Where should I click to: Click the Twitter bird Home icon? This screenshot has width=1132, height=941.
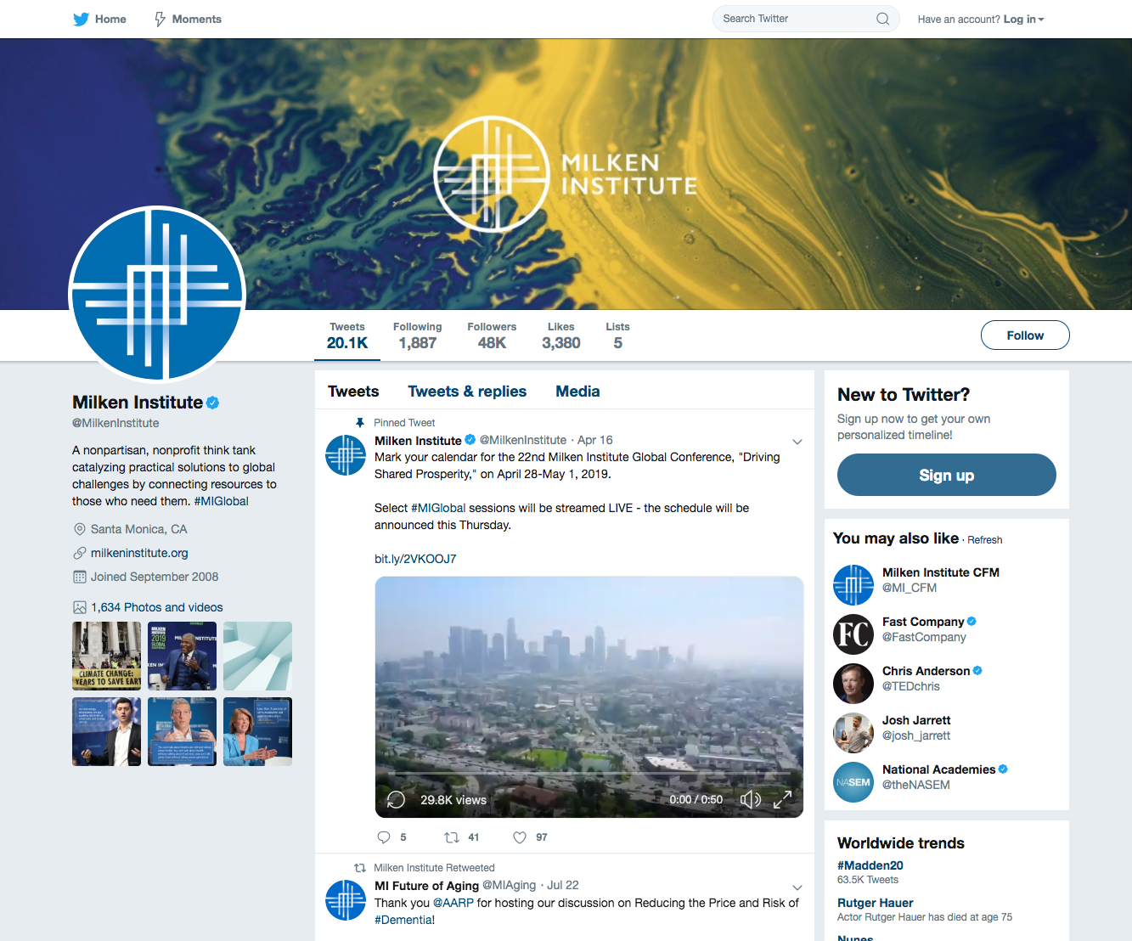[x=81, y=19]
